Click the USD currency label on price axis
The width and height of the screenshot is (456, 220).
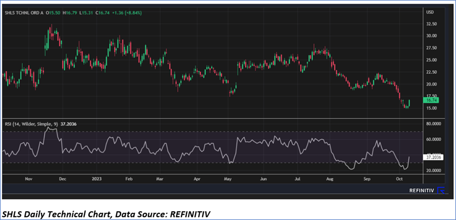click(x=431, y=12)
